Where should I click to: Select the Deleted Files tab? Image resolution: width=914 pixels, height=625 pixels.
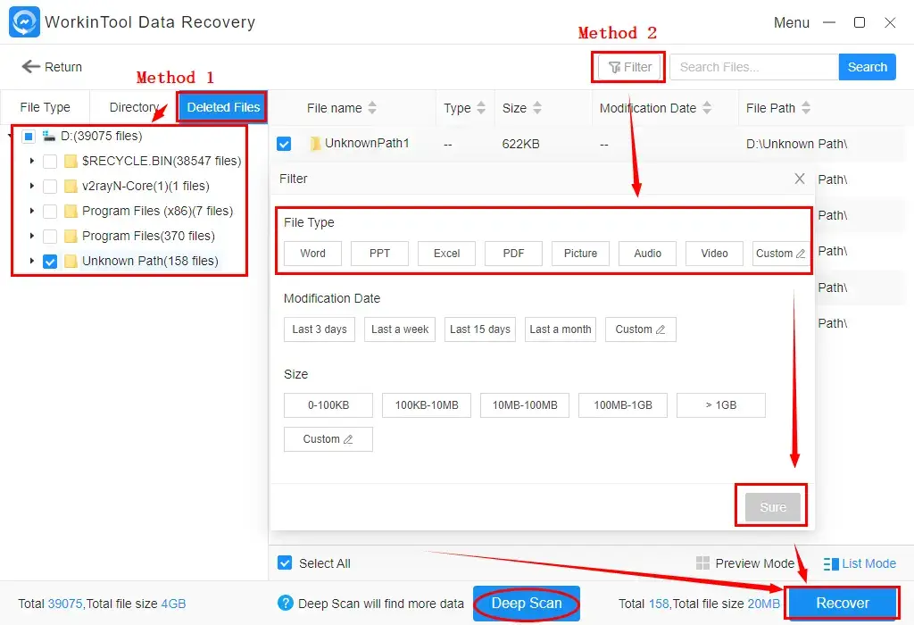pos(223,107)
